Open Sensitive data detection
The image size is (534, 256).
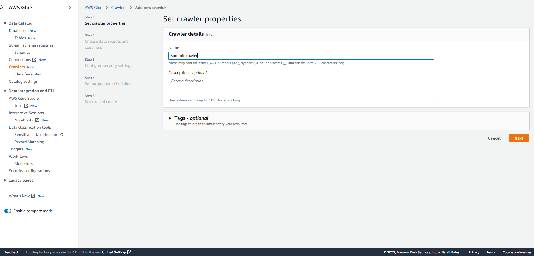[36, 135]
